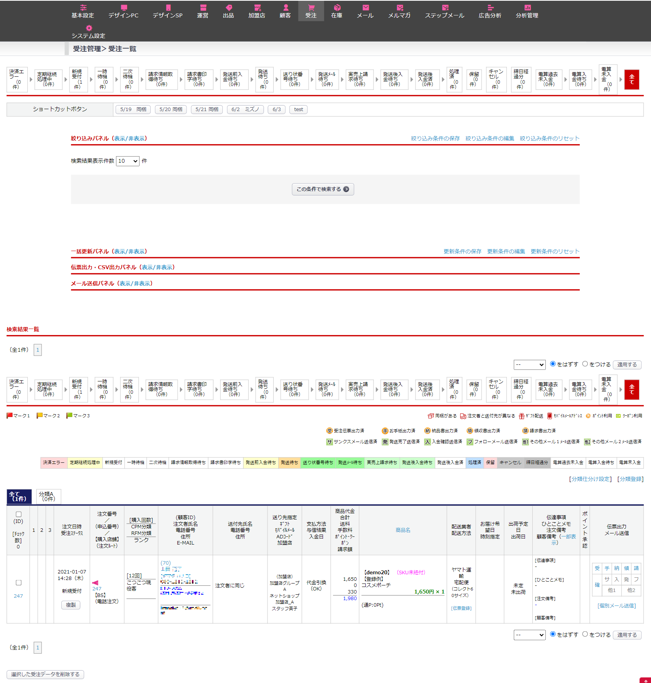Open the 広告分析 navigation icon
The width and height of the screenshot is (651, 683).
click(490, 7)
